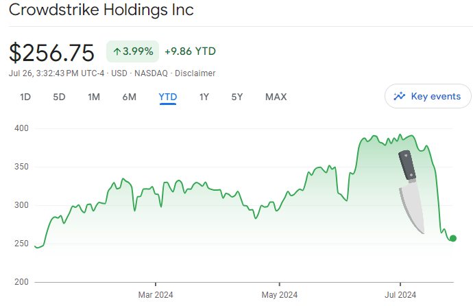
Task: Select the 1D time range tab
Action: (x=25, y=97)
